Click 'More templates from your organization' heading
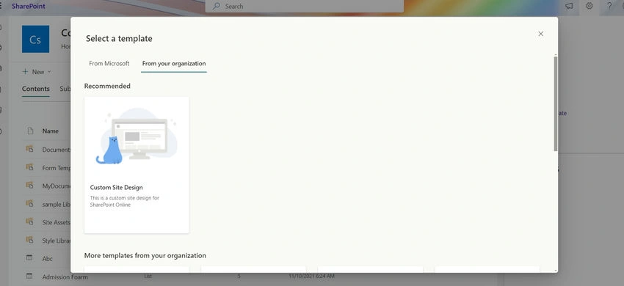The image size is (624, 286). click(145, 255)
